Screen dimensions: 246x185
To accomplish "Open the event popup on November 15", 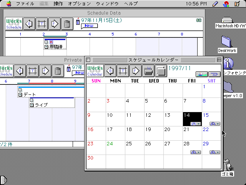I will click(x=215, y=124).
